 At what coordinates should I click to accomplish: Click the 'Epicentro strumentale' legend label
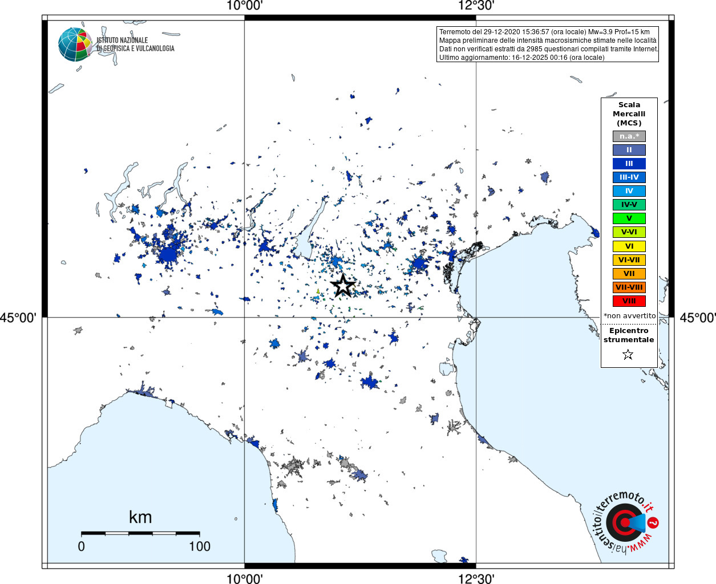[629, 335]
